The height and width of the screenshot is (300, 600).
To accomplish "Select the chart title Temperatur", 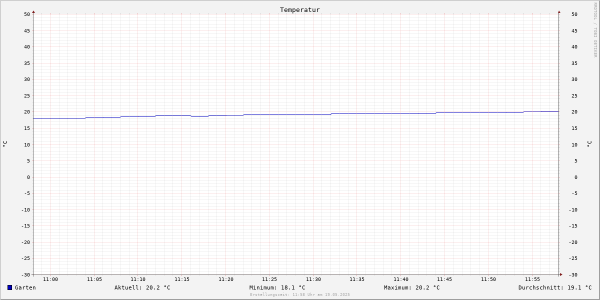I will coord(300,9).
